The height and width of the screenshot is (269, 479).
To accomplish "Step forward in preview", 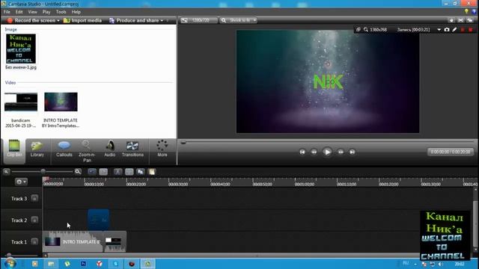I will tap(341, 152).
